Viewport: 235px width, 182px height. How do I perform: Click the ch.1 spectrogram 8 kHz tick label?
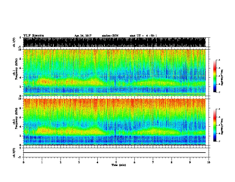tap(20, 59)
